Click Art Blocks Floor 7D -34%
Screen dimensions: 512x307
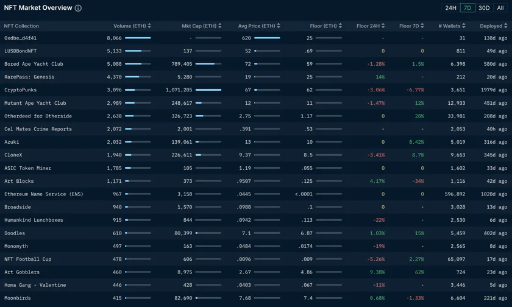[418, 181]
